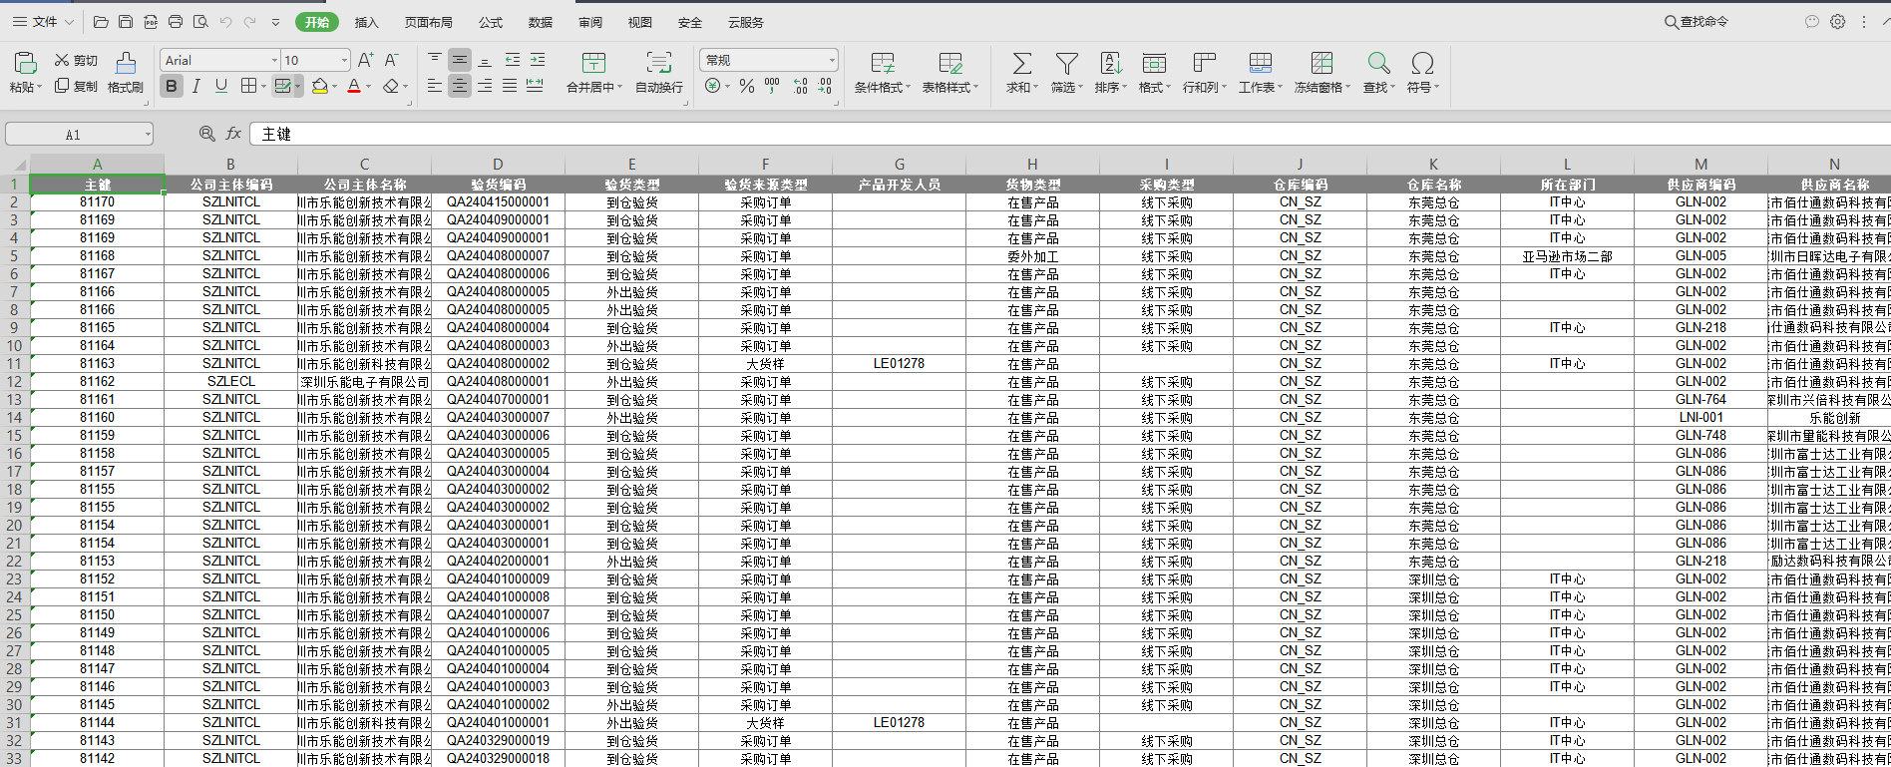This screenshot has height=767, width=1891.
Task: Click the Filter (筛选) funnel icon
Action: [x=1066, y=64]
